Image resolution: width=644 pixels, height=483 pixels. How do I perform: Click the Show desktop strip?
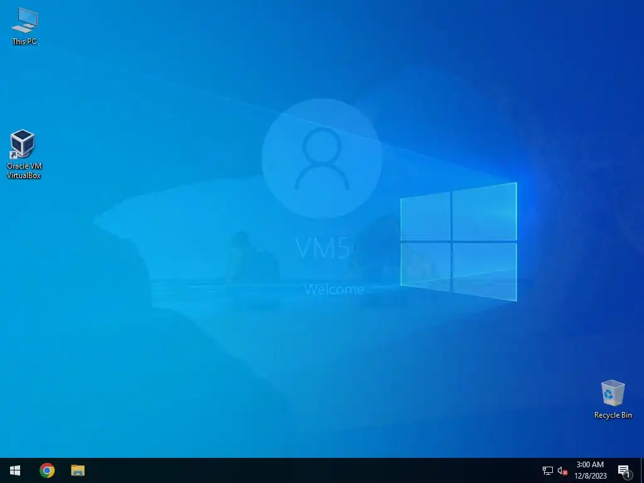642,470
